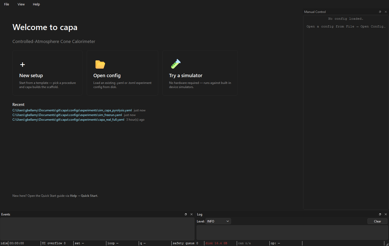Image resolution: width=389 pixels, height=246 pixels.
Task: Click the 'Manual Control' panel title
Action: tap(315, 12)
